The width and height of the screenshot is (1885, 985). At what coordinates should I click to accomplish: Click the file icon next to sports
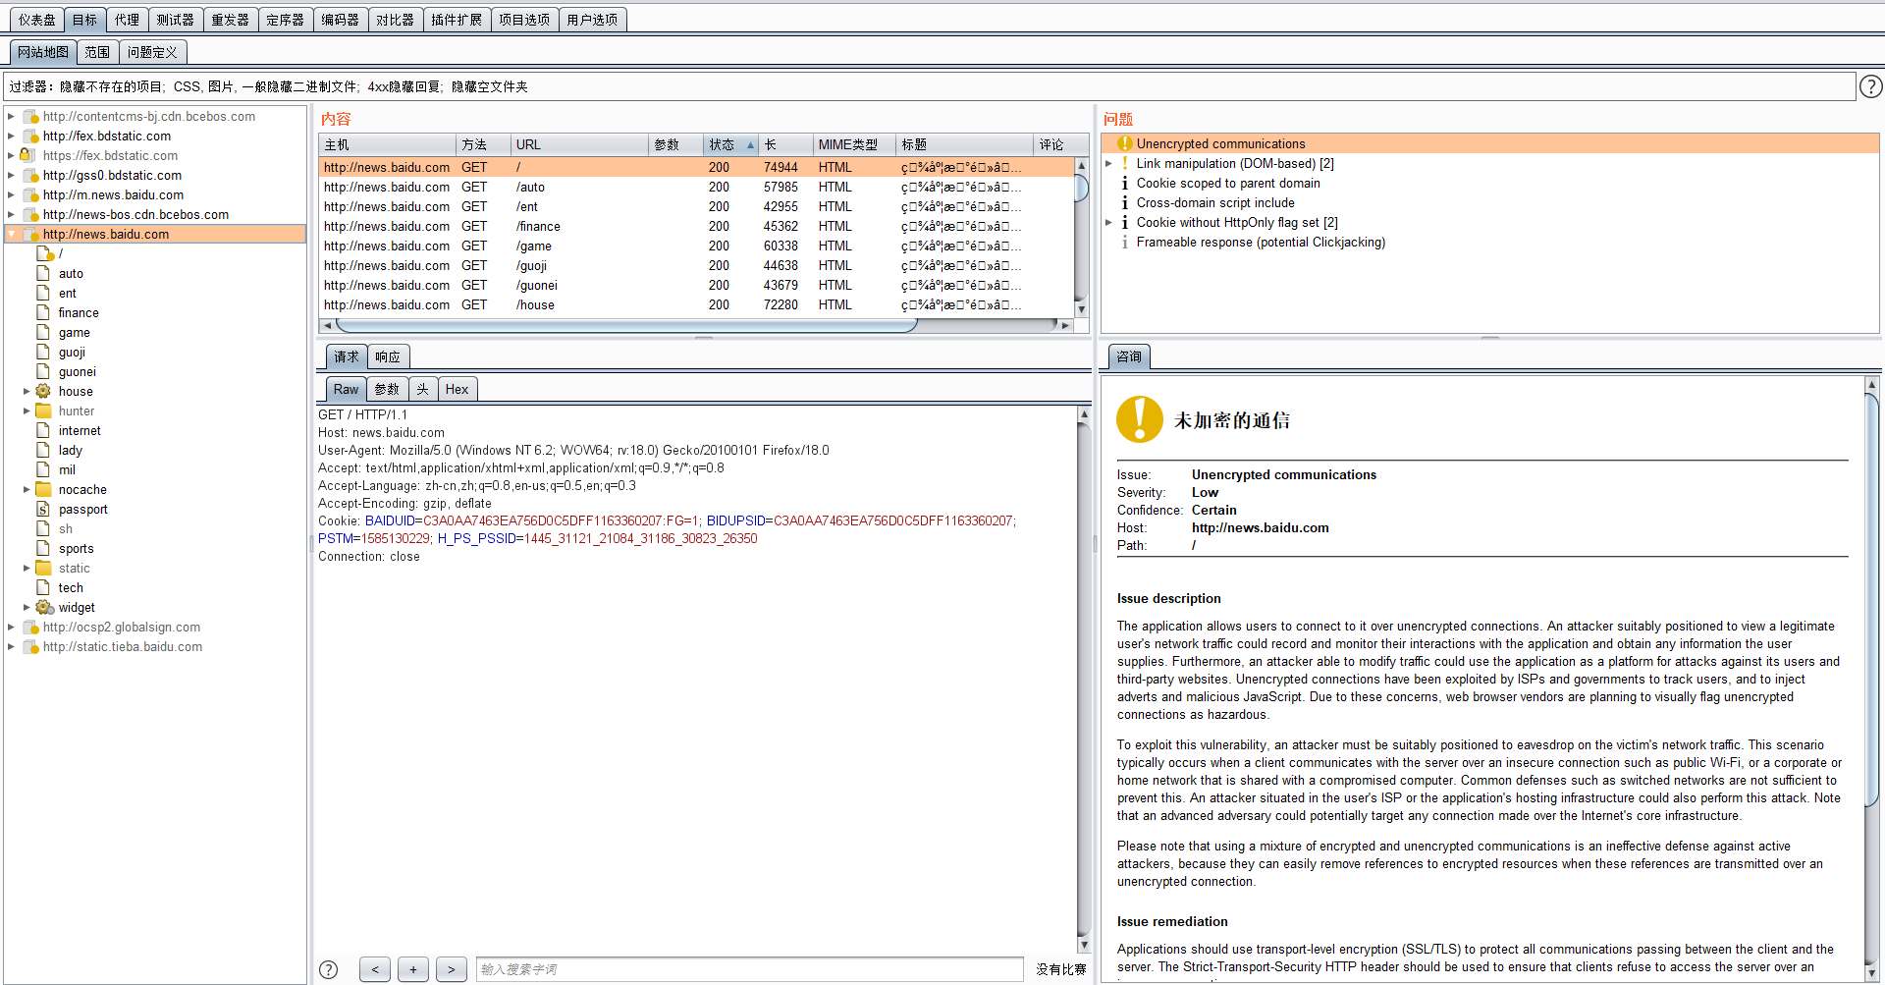click(43, 548)
